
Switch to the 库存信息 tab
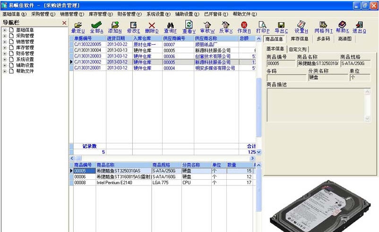click(300, 39)
